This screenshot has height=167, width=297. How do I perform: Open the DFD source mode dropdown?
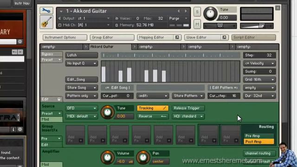click(82, 108)
